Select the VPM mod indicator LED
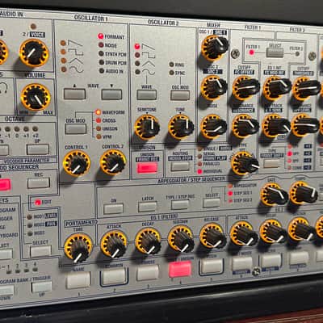Image resolution: width=323 pixels, height=323 pixels. pos(99,136)
